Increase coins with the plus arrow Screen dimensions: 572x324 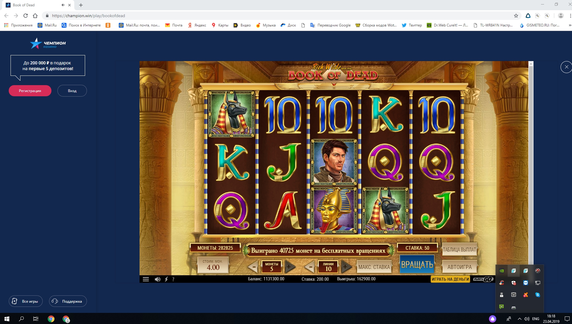pos(289,267)
